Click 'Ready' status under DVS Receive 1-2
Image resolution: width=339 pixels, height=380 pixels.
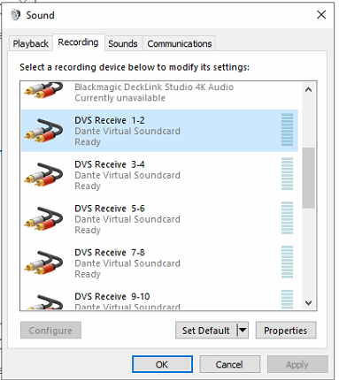pyautogui.click(x=88, y=142)
